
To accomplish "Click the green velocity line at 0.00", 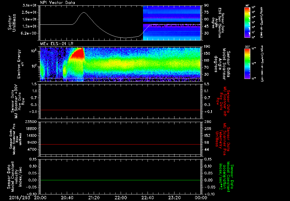I will tap(120, 180).
